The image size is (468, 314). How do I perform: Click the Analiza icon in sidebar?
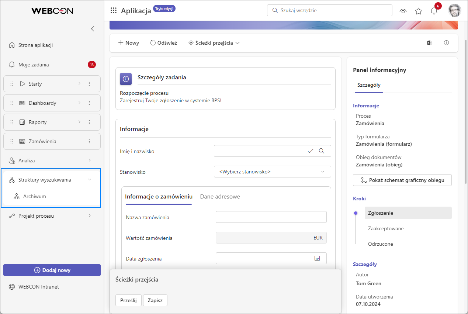tap(11, 161)
